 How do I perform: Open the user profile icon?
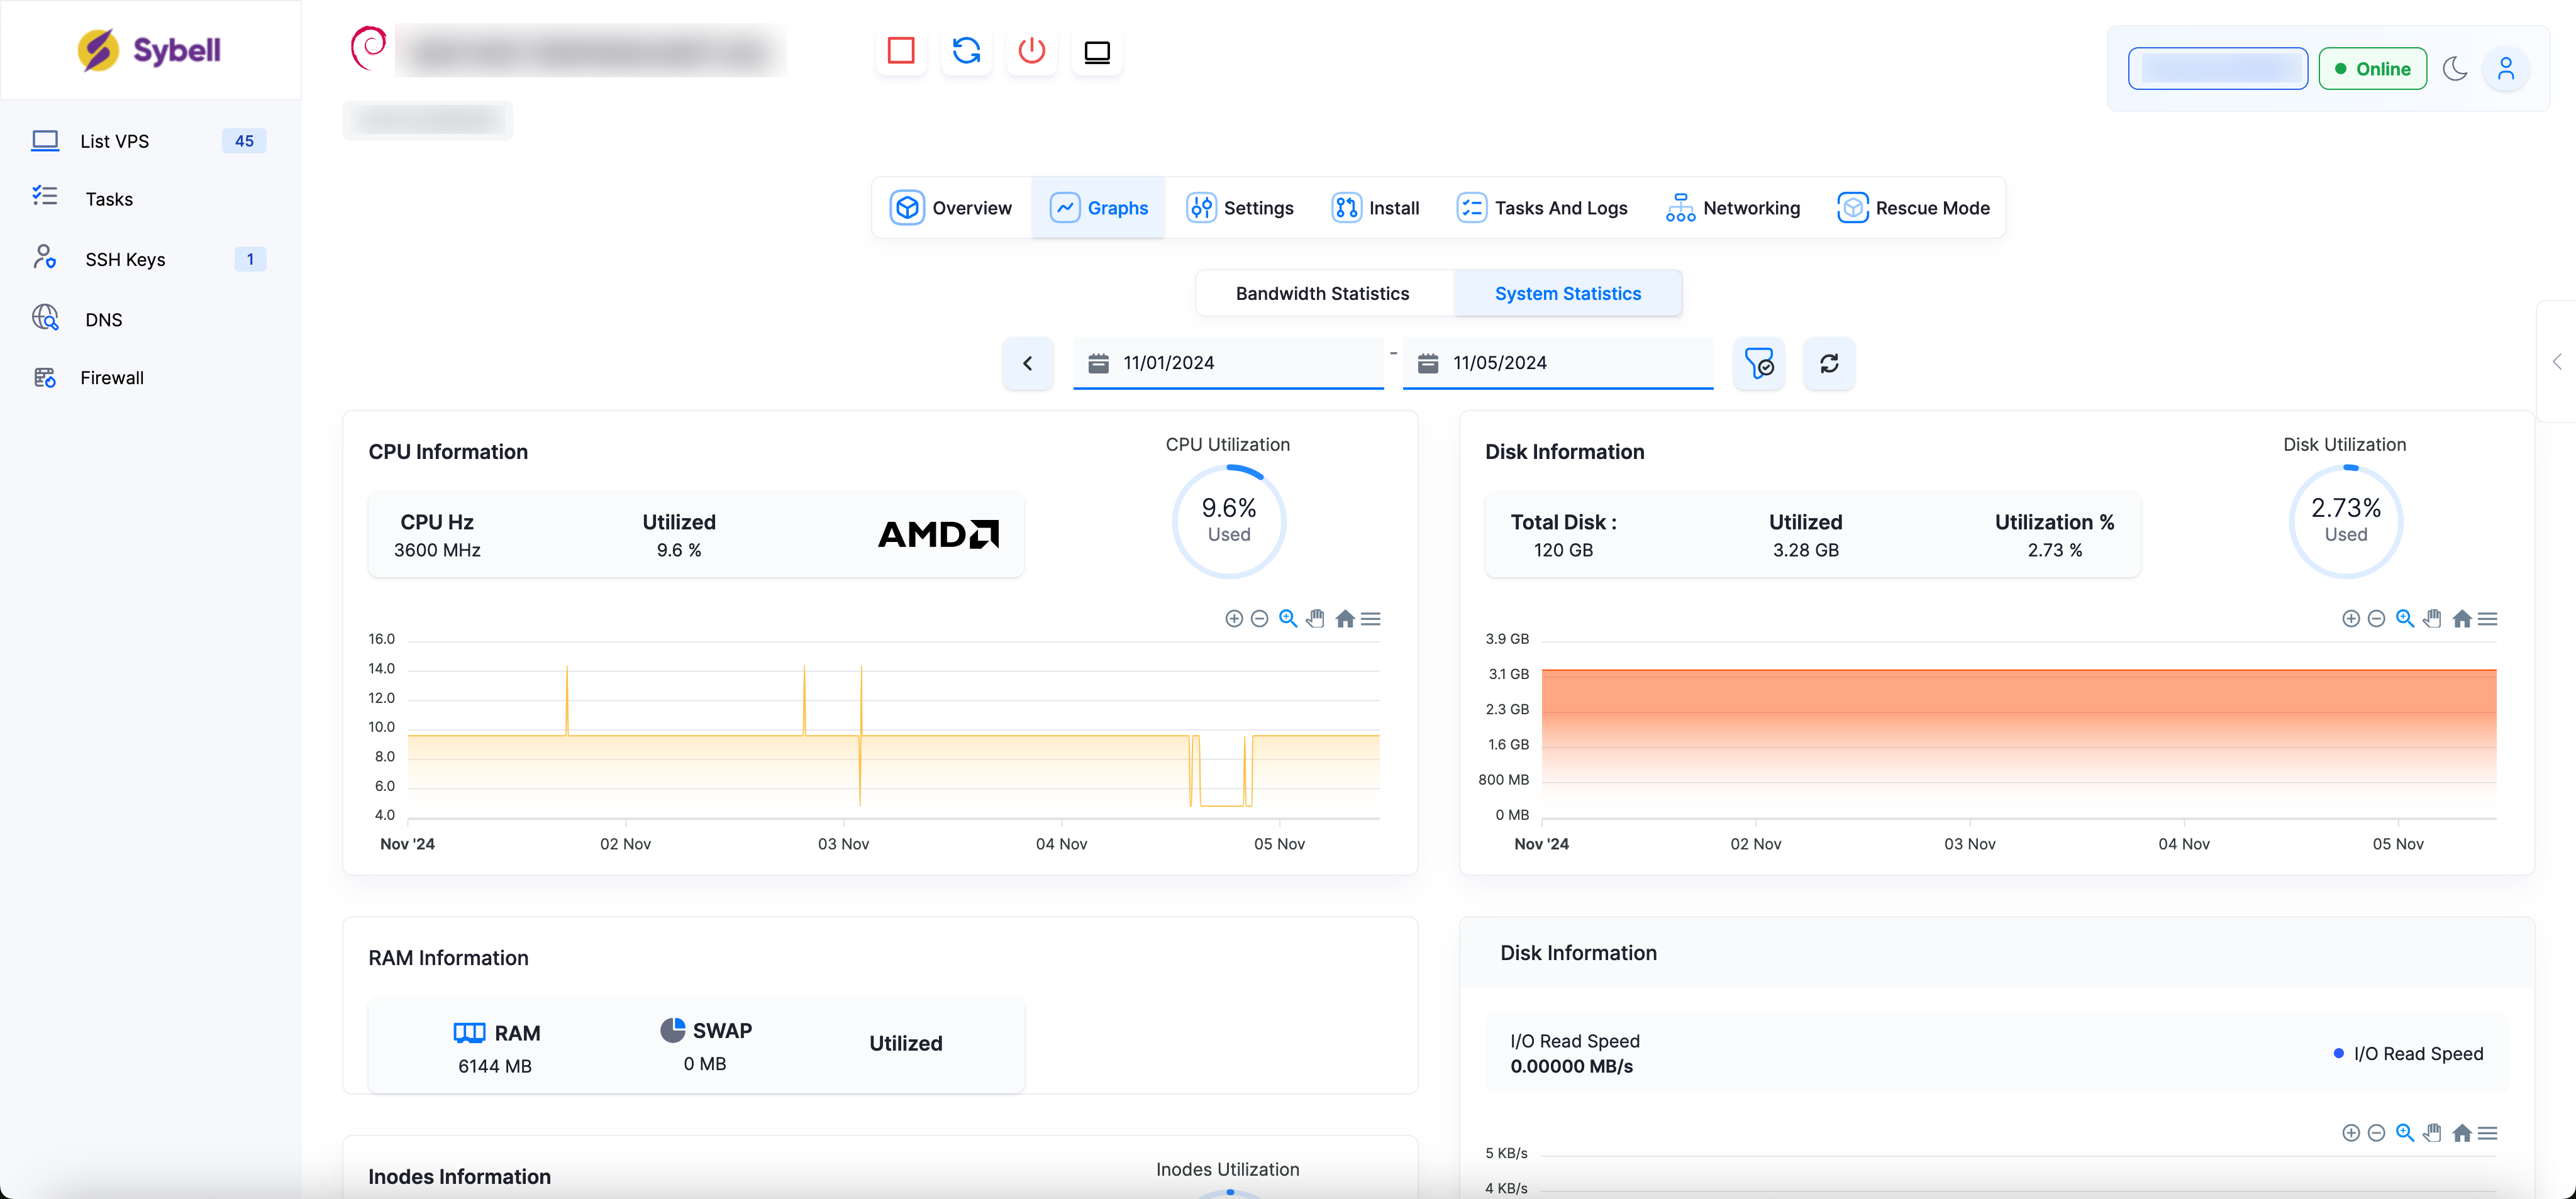[x=2505, y=69]
